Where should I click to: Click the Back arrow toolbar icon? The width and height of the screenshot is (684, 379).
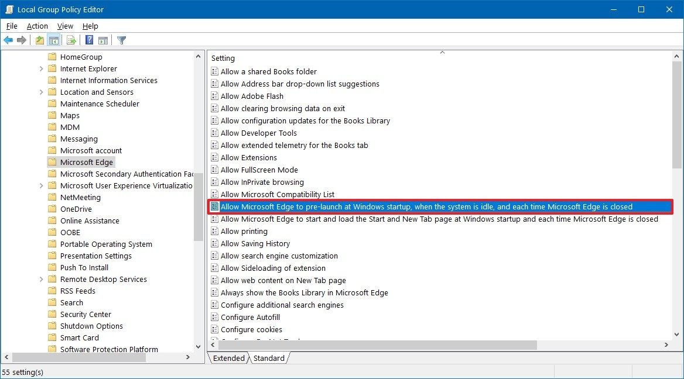(8, 40)
